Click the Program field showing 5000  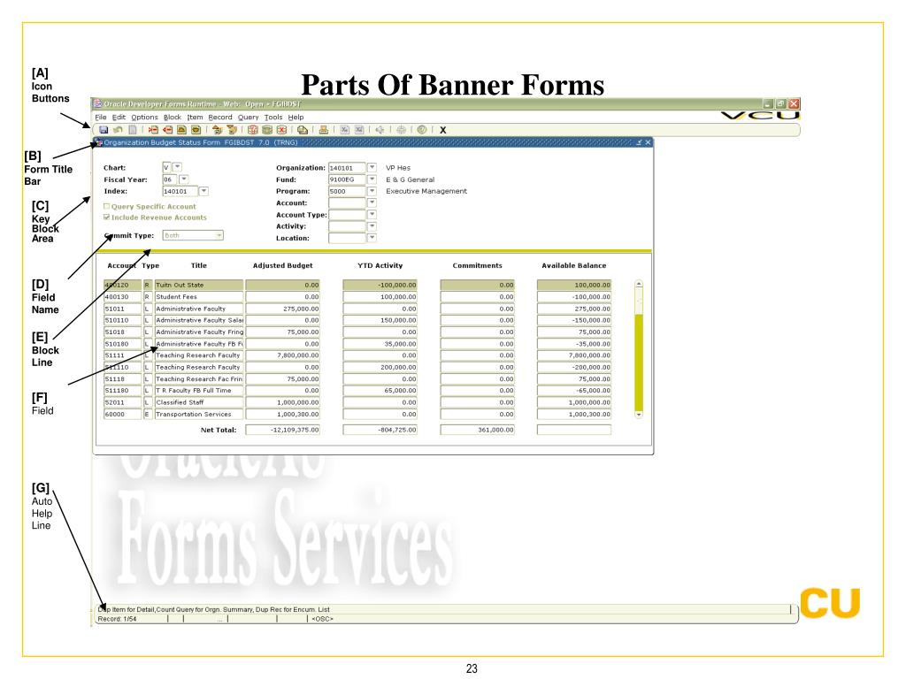click(x=347, y=191)
